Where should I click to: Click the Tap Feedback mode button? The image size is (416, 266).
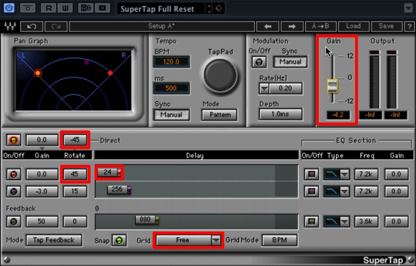click(54, 240)
